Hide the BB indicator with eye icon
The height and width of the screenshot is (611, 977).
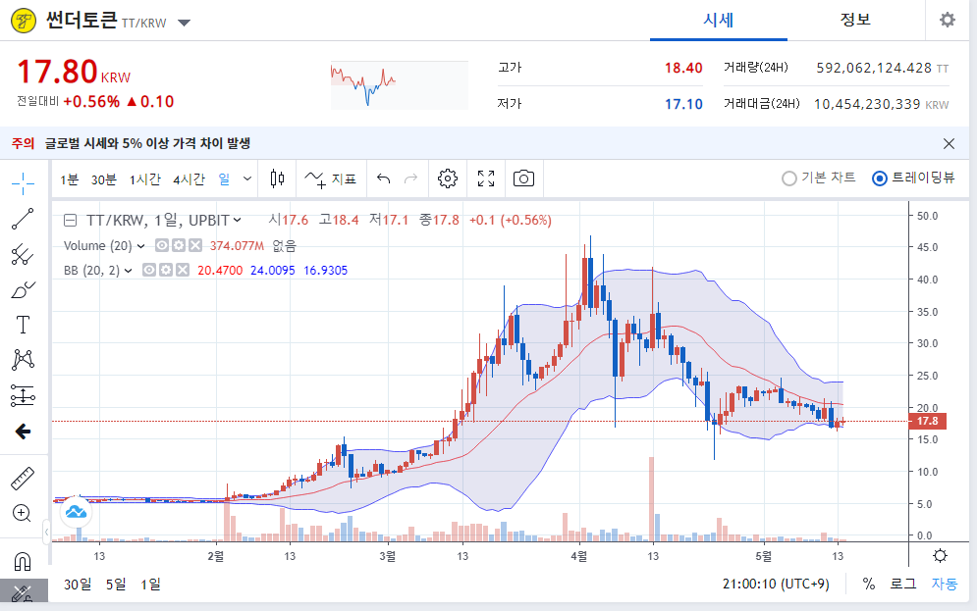click(149, 270)
